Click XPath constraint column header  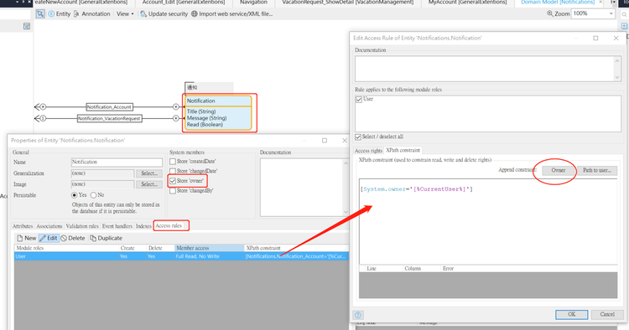coord(296,248)
